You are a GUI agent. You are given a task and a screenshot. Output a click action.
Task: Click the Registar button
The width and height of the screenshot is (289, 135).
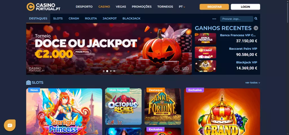pyautogui.click(x=214, y=7)
